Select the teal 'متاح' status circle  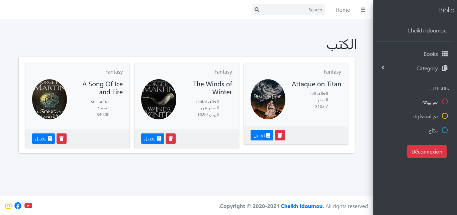[x=445, y=130]
